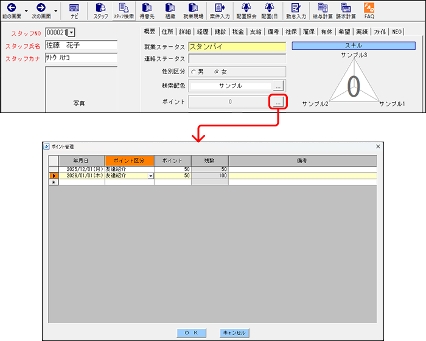Image resolution: width=426 pixels, height=341 pixels.
Task: Switch to the 希望 tab
Action: [344, 32]
